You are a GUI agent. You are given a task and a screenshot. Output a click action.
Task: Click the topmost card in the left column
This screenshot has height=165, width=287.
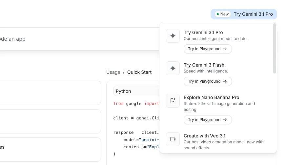coord(49,93)
